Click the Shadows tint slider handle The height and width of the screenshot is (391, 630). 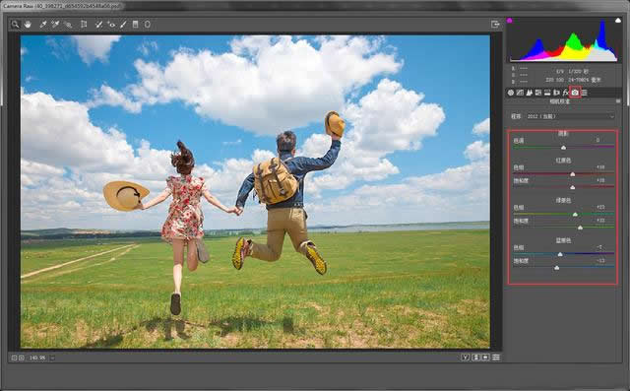(x=563, y=148)
